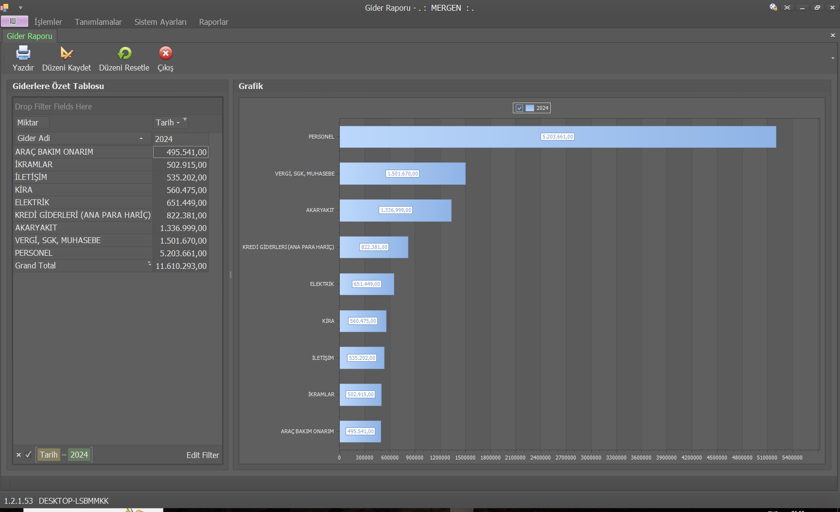Image resolution: width=840 pixels, height=512 pixels.
Task: Click the Düzeni Kaydet icon
Action: click(67, 53)
